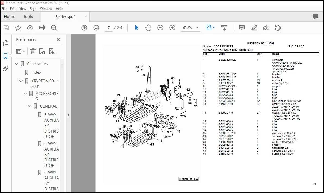324x193 pixels.
Task: Open bookmarks options dropdown menu
Action: (21, 51)
